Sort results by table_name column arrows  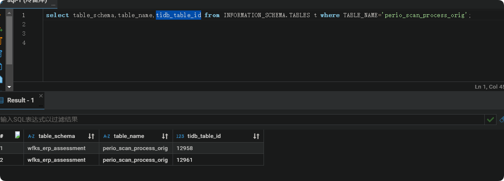(x=165, y=136)
